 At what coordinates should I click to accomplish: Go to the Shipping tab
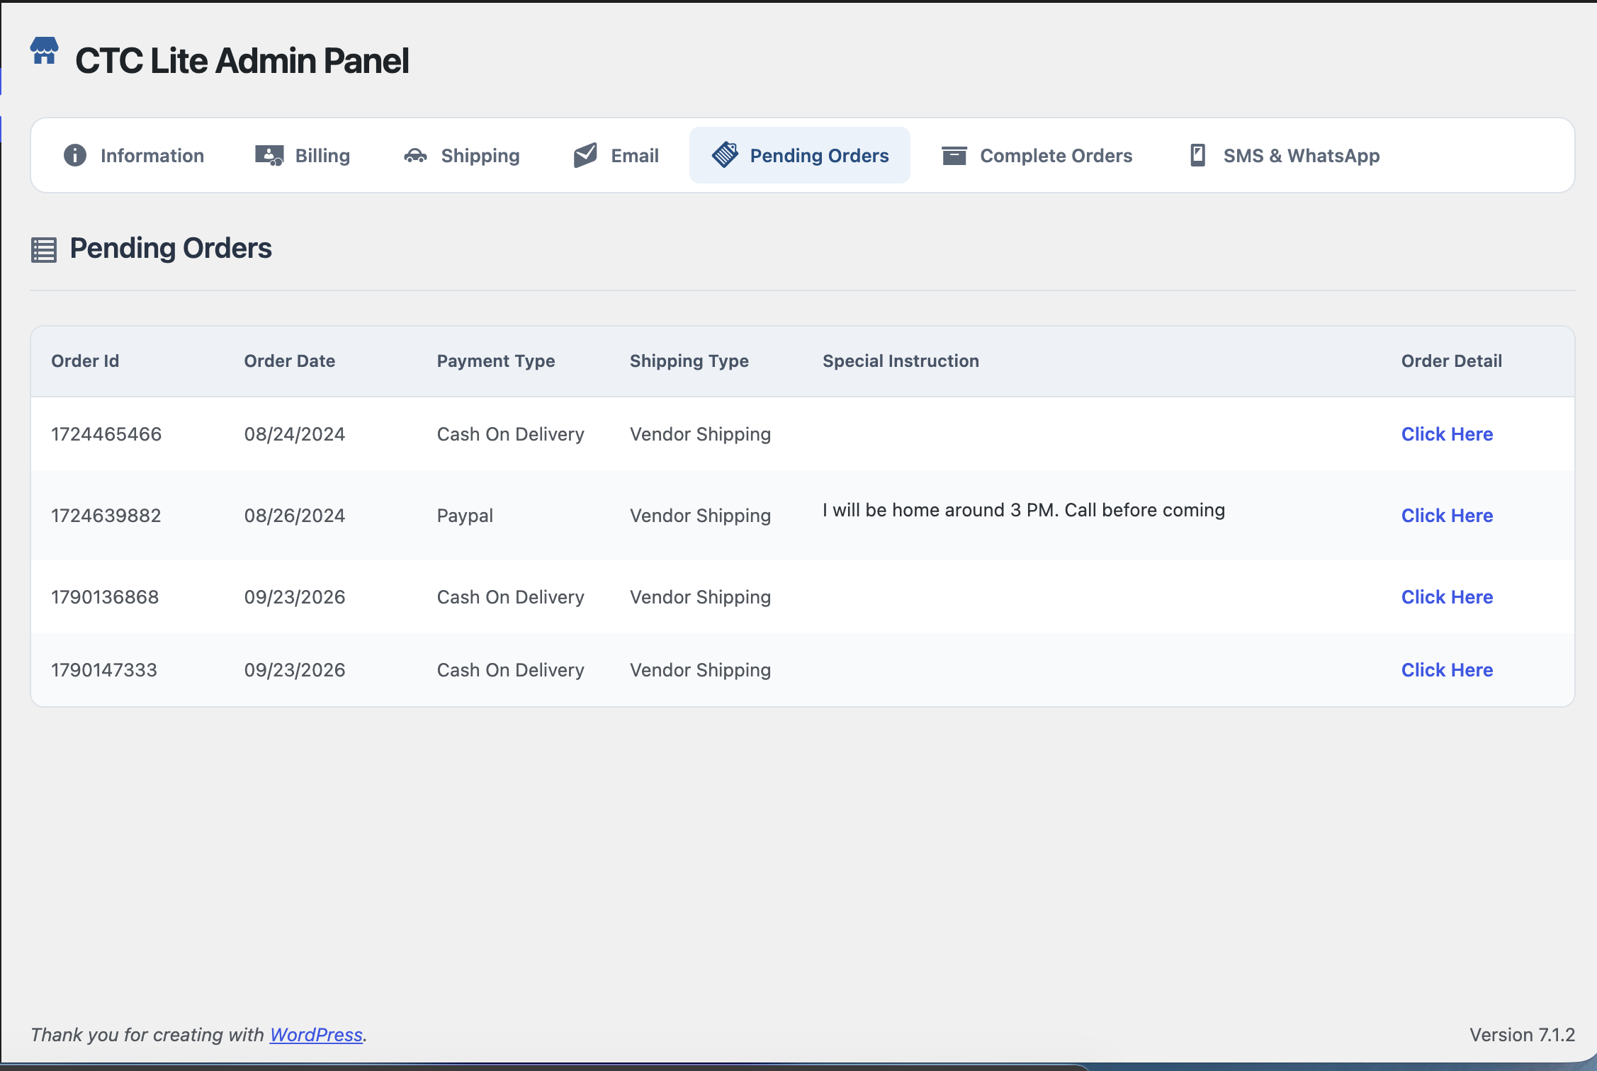point(462,155)
